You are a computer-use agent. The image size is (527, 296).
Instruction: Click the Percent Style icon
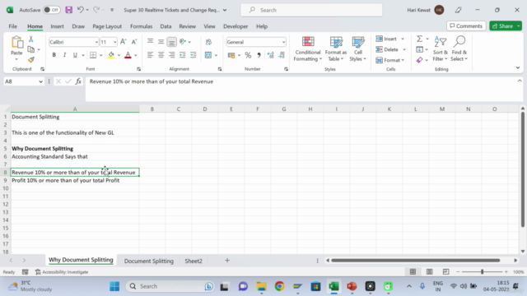(x=248, y=55)
